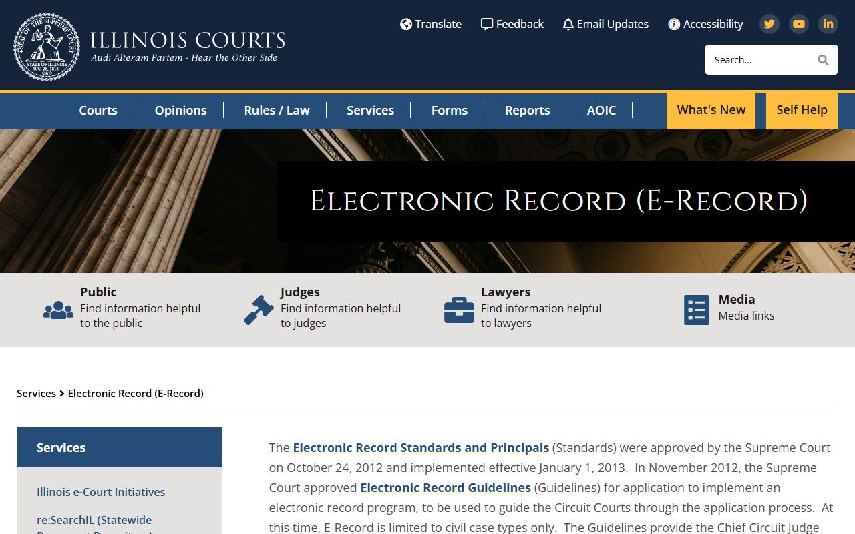
Task: Click the Feedback text link
Action: point(520,24)
